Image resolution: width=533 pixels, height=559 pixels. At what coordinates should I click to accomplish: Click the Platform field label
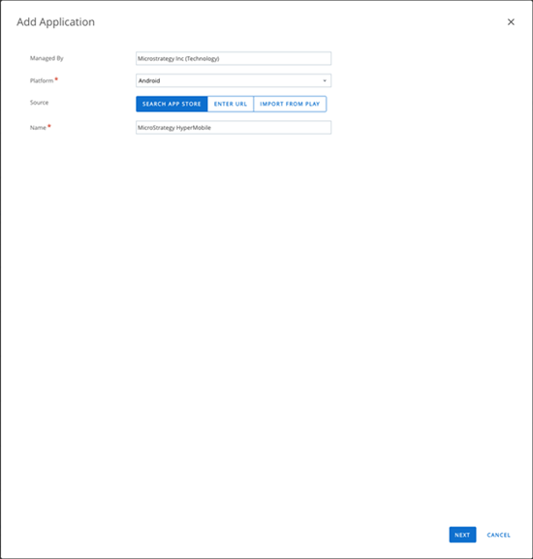[42, 80]
